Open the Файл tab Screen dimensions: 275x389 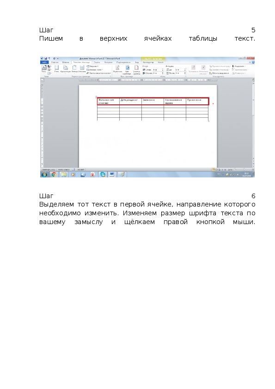(44, 62)
